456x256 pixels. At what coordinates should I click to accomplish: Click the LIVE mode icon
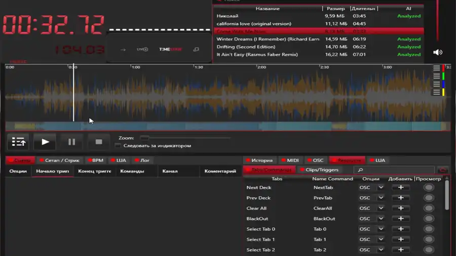(x=142, y=50)
